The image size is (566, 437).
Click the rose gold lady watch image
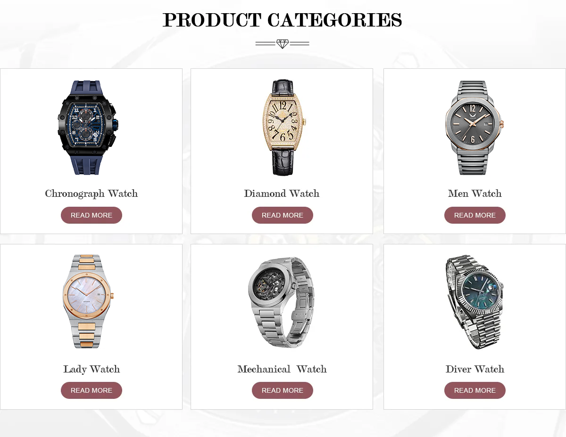88,301
